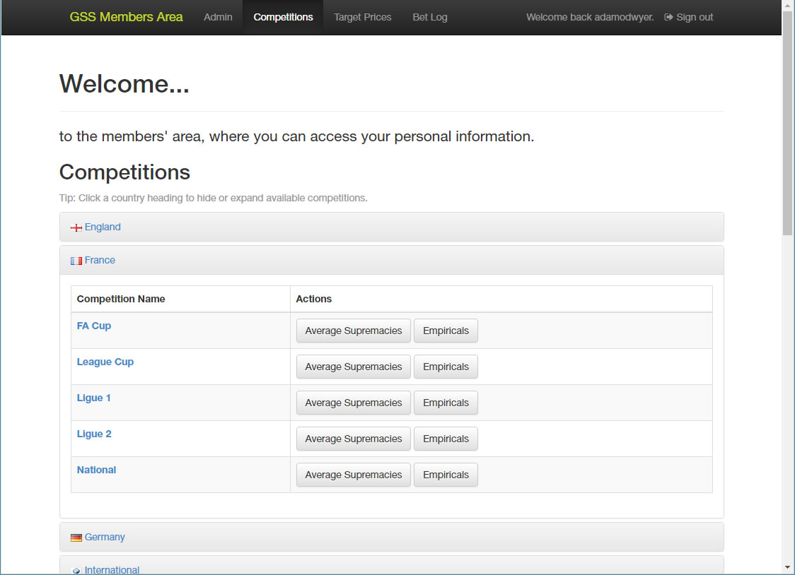View Empiricals for League Cup
The image size is (795, 575).
pos(446,367)
